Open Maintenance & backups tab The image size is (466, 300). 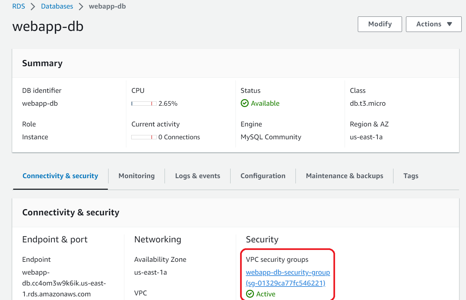[344, 176]
